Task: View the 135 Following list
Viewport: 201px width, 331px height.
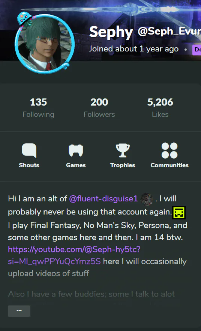Action: click(38, 108)
